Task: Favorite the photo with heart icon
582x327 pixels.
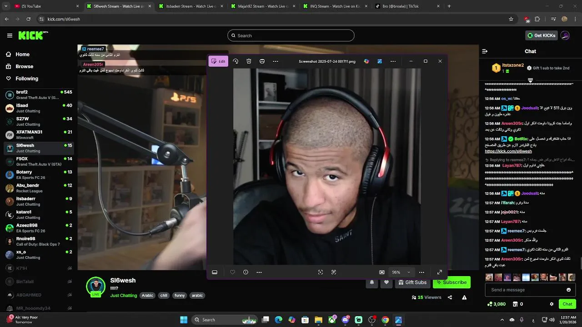Action: [x=232, y=272]
